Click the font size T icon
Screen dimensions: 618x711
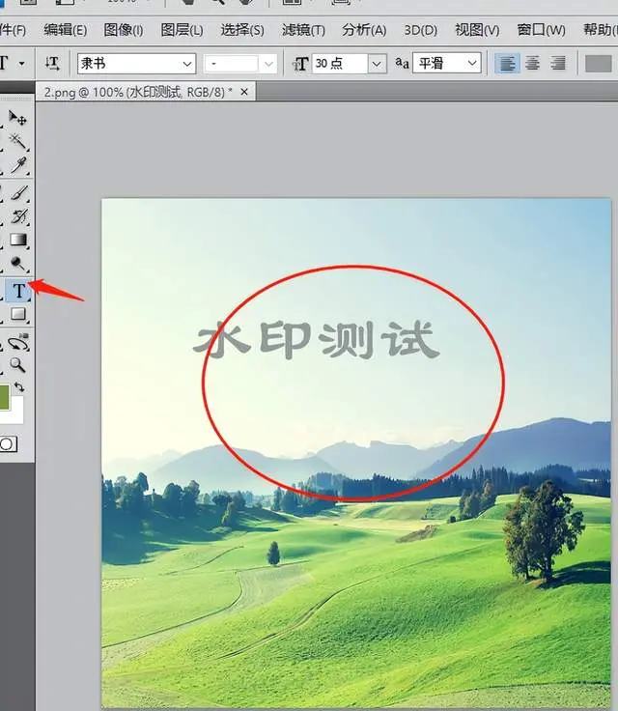tap(300, 64)
